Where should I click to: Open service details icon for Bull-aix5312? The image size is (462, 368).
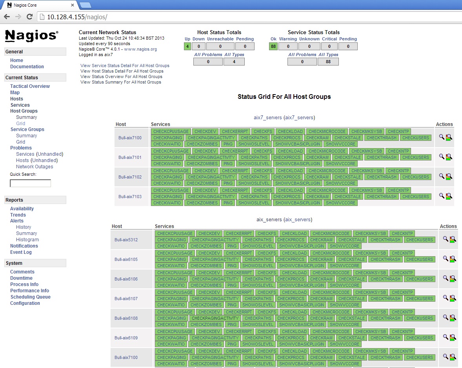coord(453,239)
